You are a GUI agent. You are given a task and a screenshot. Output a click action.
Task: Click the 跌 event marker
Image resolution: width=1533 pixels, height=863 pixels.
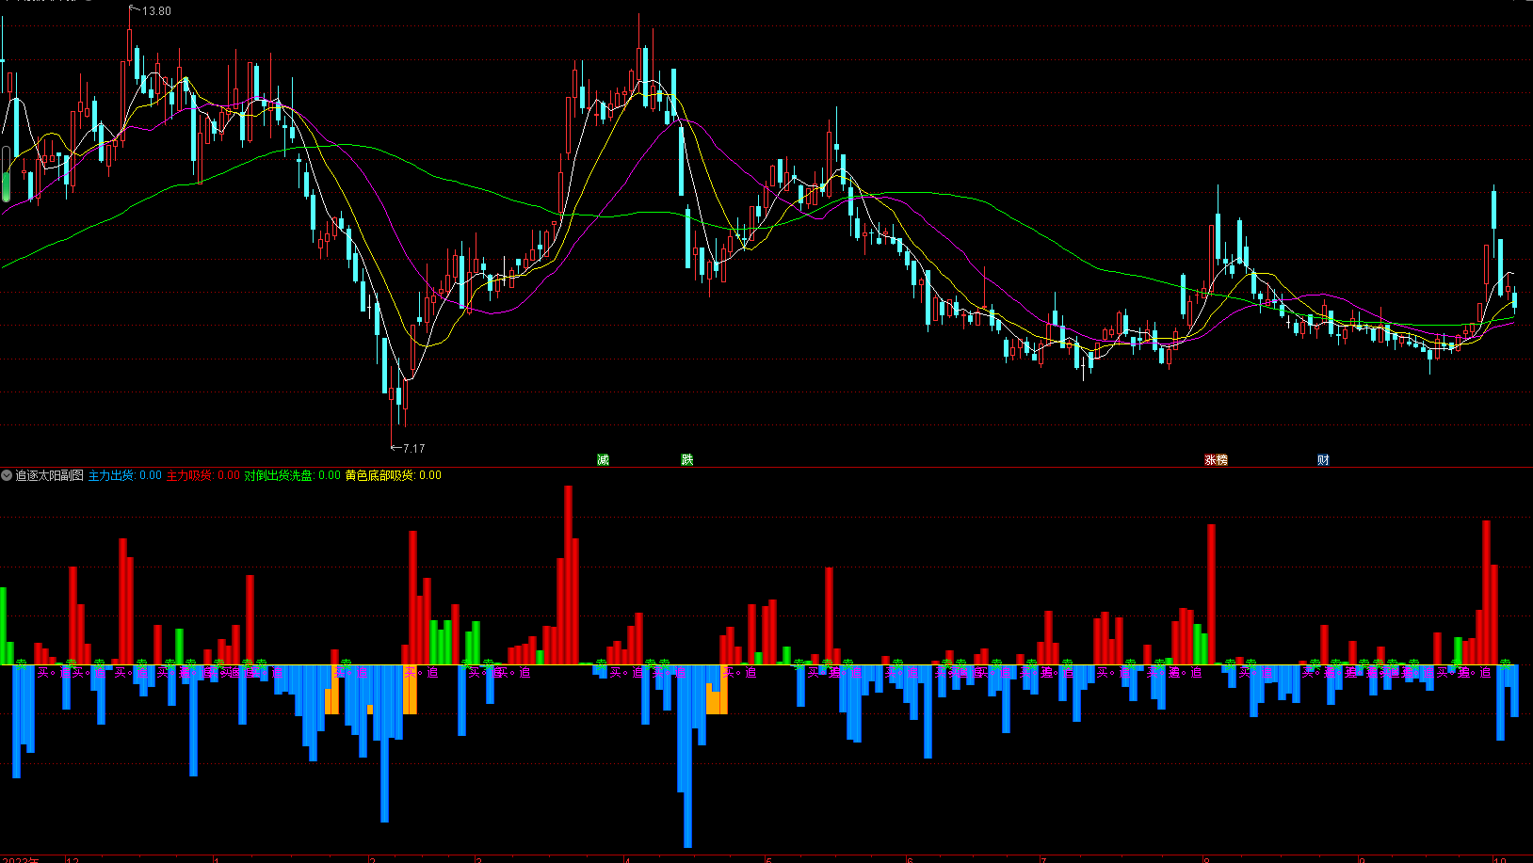coord(687,459)
